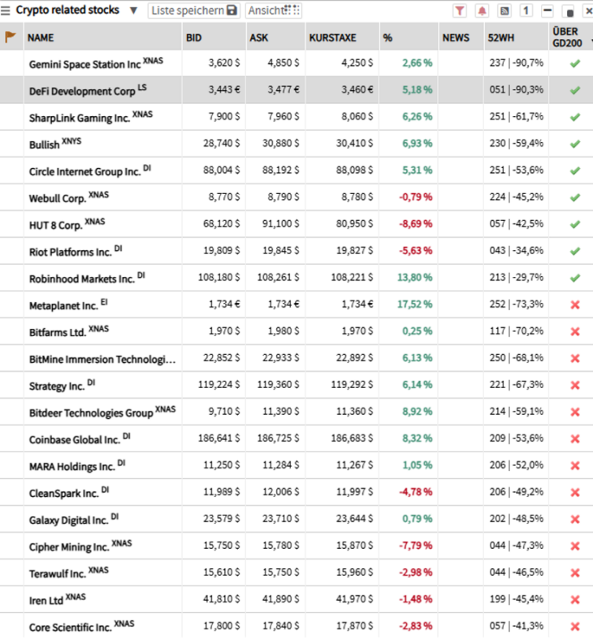Select Circle Internet Group Inc. name

click(84, 172)
